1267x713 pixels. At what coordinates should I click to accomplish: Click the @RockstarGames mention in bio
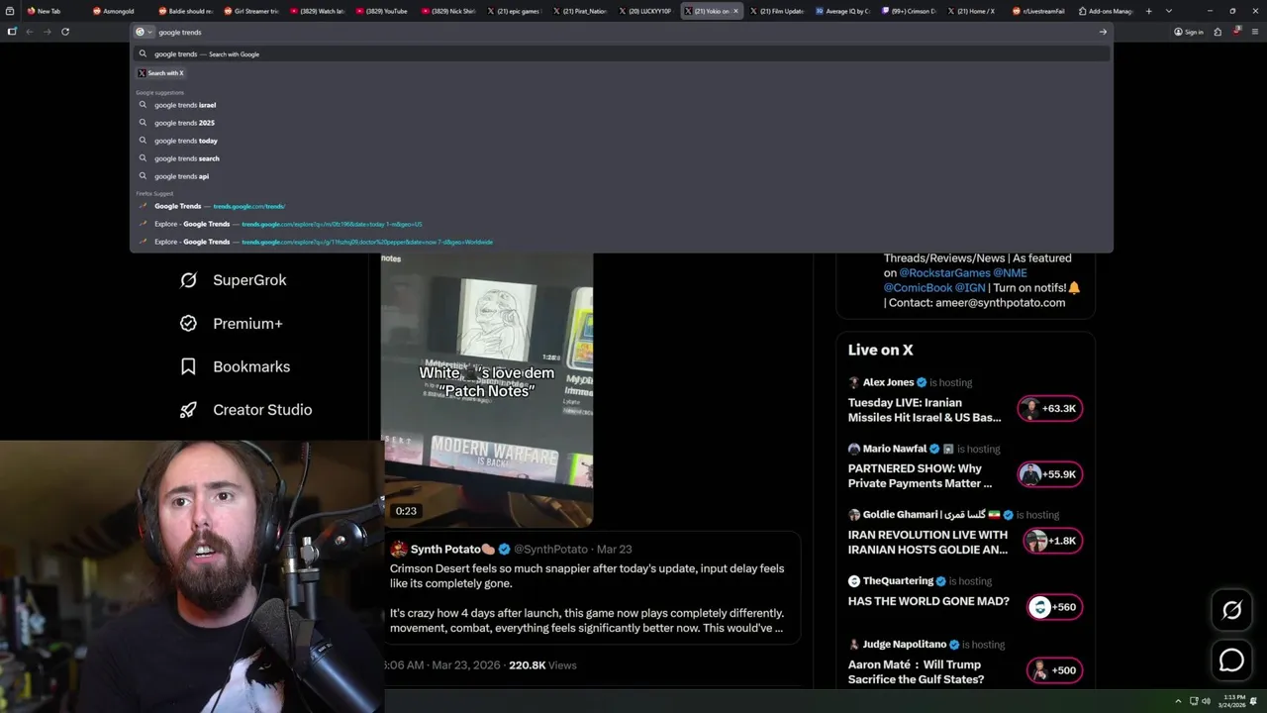point(943,273)
